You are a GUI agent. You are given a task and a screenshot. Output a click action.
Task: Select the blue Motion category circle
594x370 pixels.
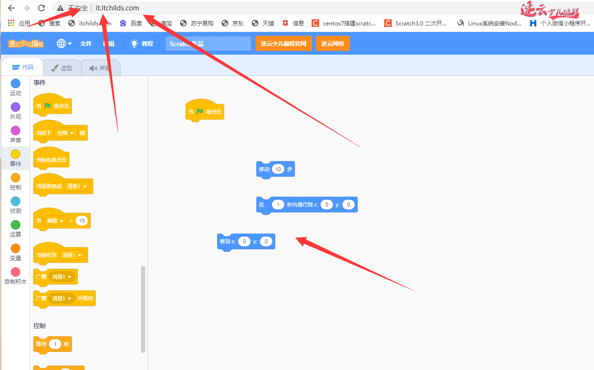pyautogui.click(x=16, y=83)
